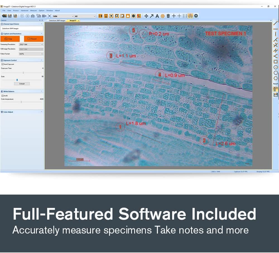Switch to the Celestron 5MP Imager tab
The height and width of the screenshot is (253, 279).
[57, 21]
